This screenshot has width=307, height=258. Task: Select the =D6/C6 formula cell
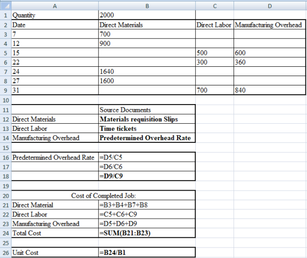coord(147,167)
